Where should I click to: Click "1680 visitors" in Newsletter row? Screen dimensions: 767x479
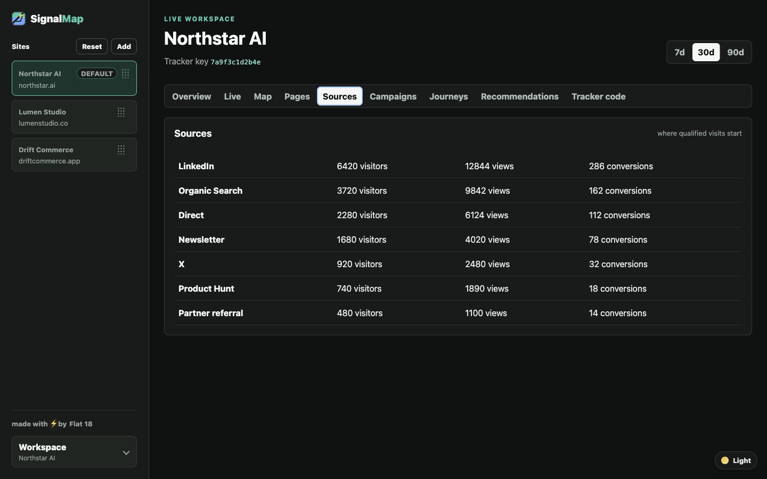(362, 240)
